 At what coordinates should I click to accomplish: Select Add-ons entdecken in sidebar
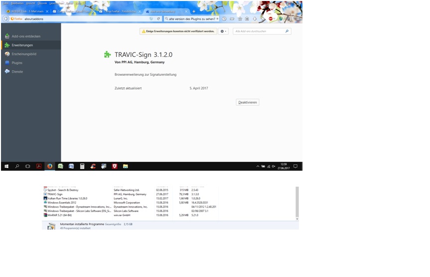31,36
